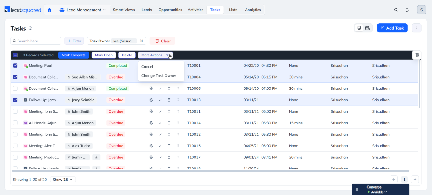Check the T10011 John Smith task checkbox
This screenshot has height=195, width=432.
[15, 111]
